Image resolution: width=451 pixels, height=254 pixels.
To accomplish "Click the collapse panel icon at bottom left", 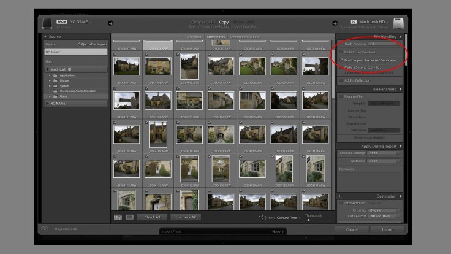I will pyautogui.click(x=44, y=229).
